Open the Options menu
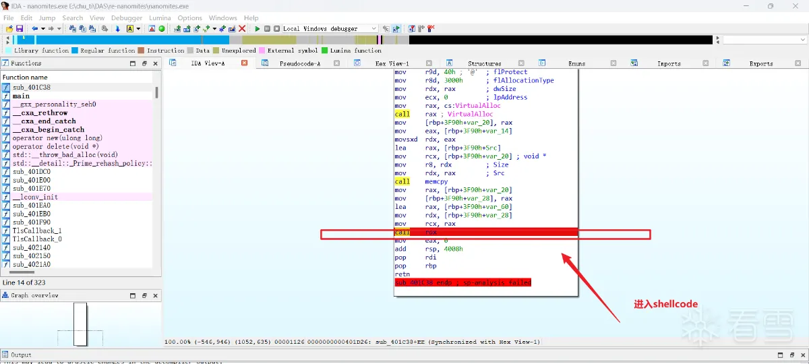 190,18
